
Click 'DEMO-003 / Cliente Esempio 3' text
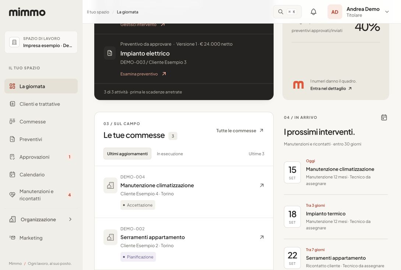(x=154, y=62)
